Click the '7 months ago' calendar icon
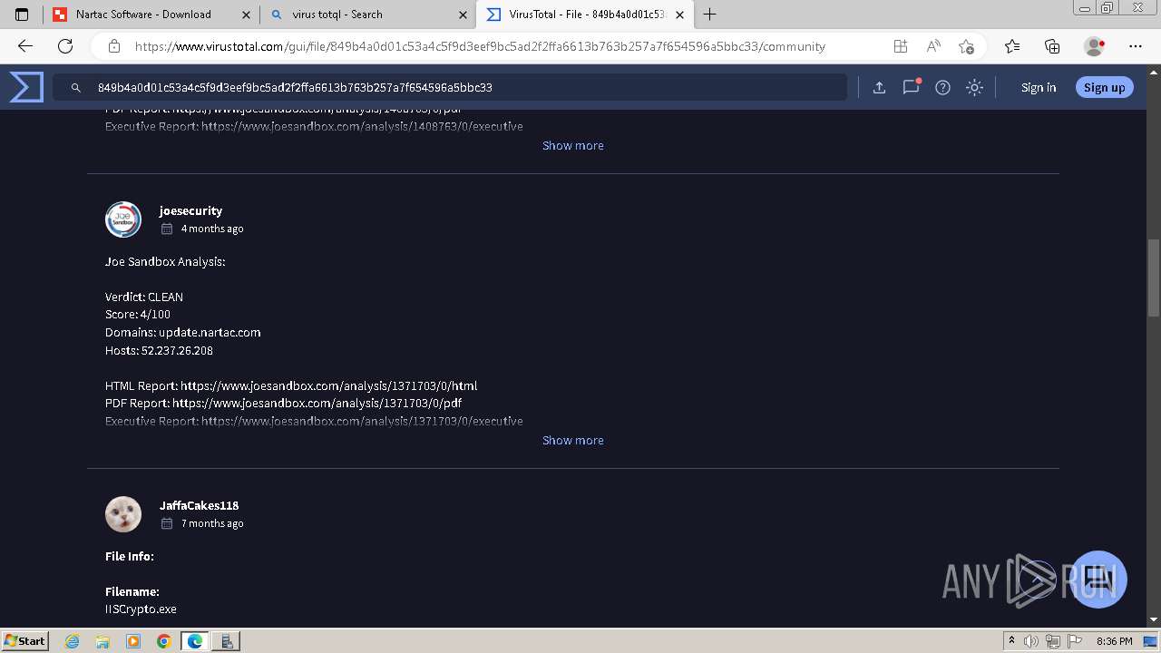The height and width of the screenshot is (653, 1161). pyautogui.click(x=167, y=523)
